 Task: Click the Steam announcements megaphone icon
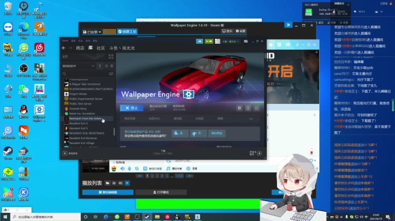click(199, 41)
